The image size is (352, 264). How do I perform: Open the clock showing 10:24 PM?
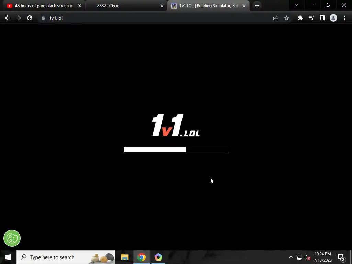(322, 257)
